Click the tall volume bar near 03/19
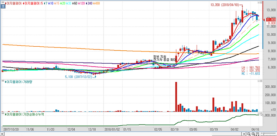This screenshot has width=277, height=136. [213, 104]
